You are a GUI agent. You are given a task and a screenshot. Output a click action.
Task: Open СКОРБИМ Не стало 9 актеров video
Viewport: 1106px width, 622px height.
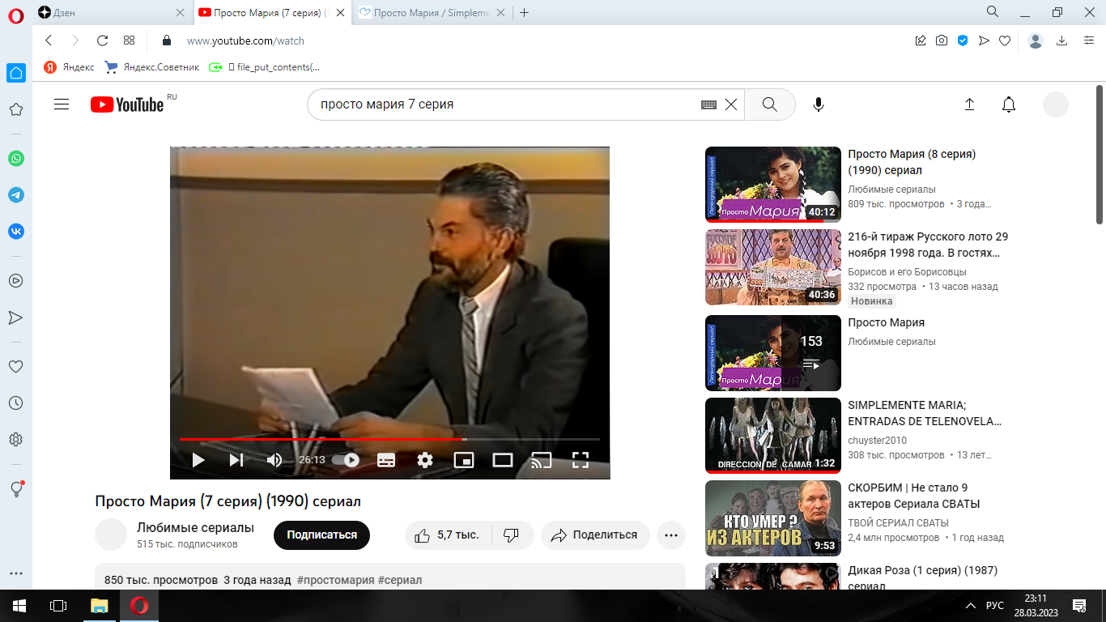pyautogui.click(x=773, y=518)
